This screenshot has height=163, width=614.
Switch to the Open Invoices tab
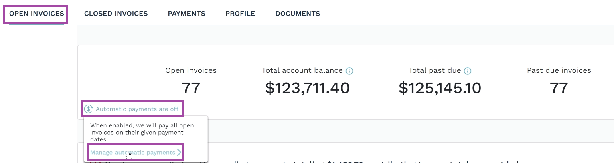(x=36, y=14)
